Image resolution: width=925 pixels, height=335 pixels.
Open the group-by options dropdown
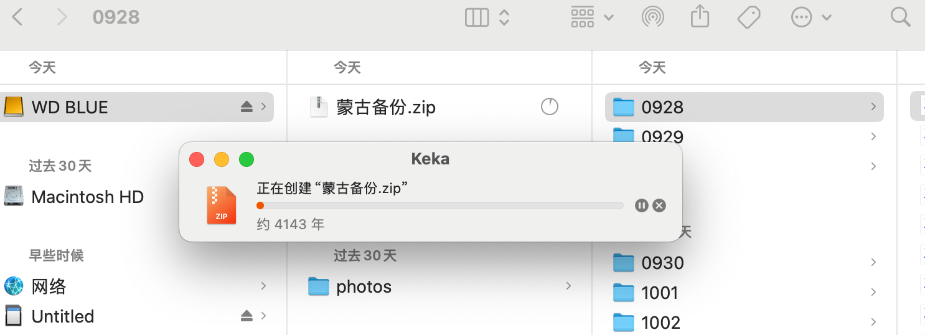click(592, 17)
